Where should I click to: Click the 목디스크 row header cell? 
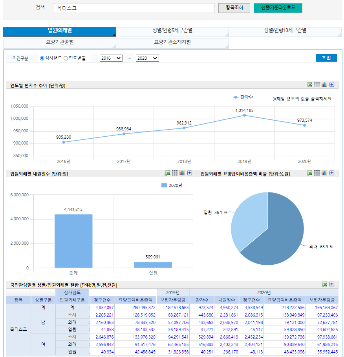(18, 330)
